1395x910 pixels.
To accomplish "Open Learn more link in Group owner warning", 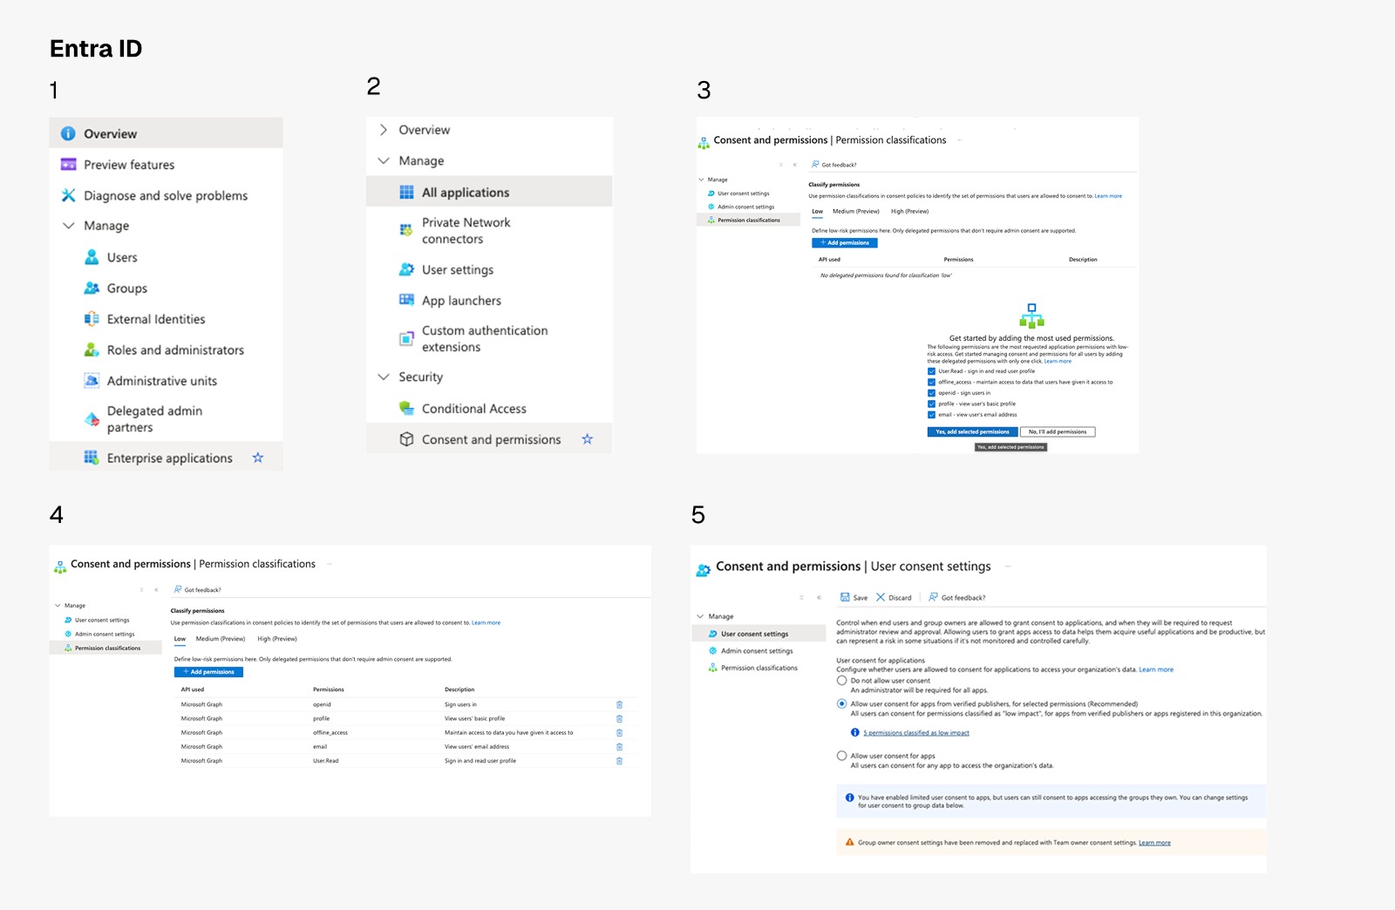I will pos(1154,843).
